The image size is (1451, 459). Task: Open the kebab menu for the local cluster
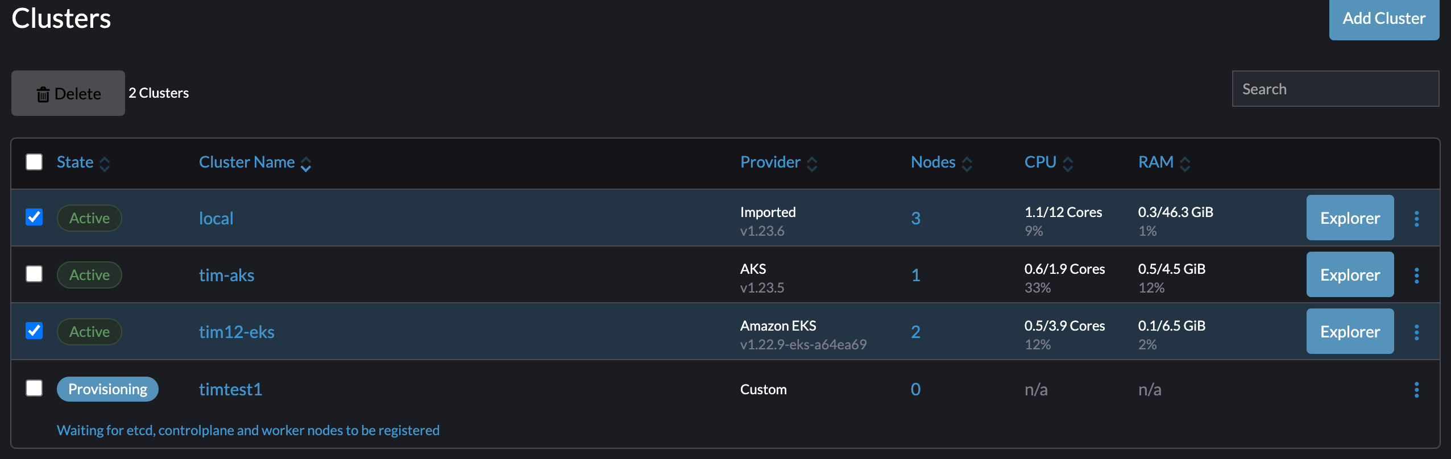1416,218
